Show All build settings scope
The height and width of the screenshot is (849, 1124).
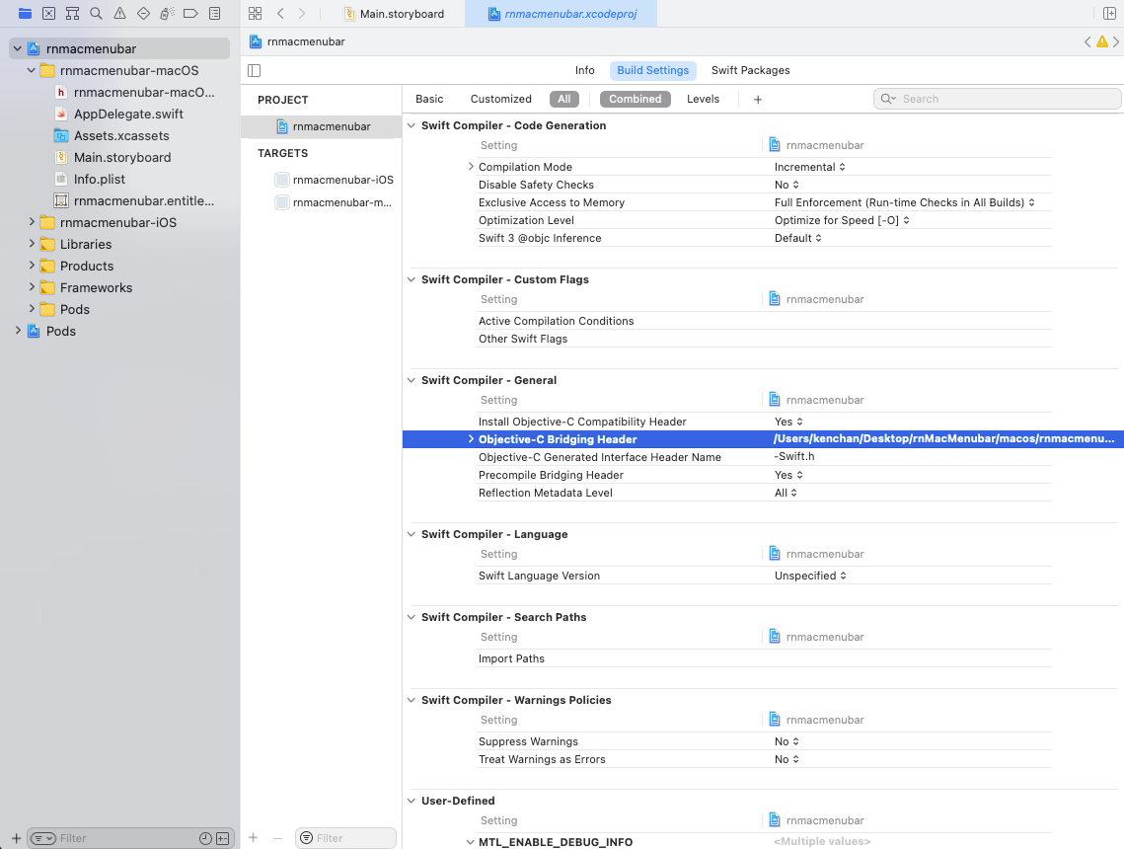click(x=564, y=99)
